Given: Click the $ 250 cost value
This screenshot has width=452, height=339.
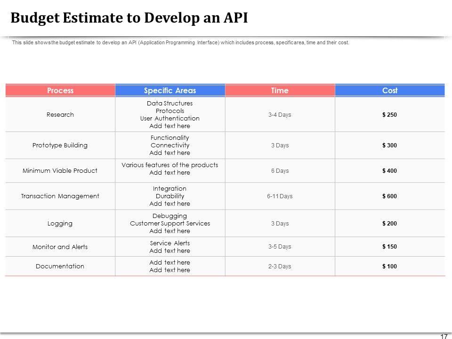Looking at the screenshot, I should (x=389, y=115).
